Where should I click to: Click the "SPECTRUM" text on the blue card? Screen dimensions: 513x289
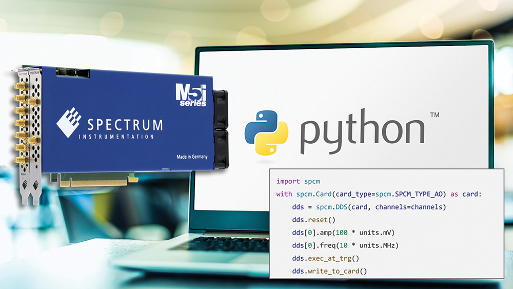[x=125, y=125]
